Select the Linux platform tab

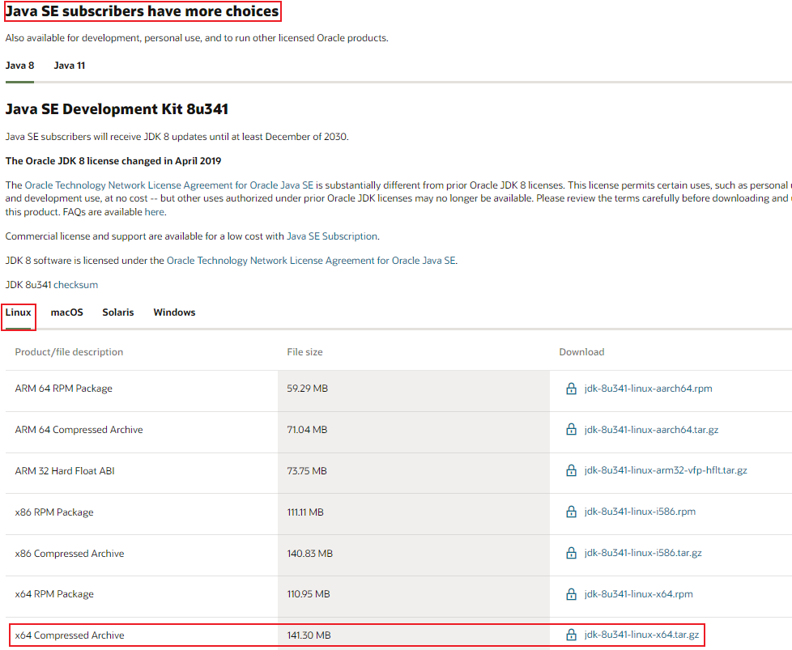[x=18, y=312]
